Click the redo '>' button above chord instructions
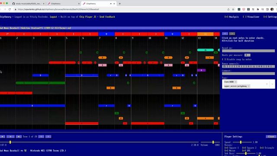This screenshot has height=156, width=277. tap(232, 34)
